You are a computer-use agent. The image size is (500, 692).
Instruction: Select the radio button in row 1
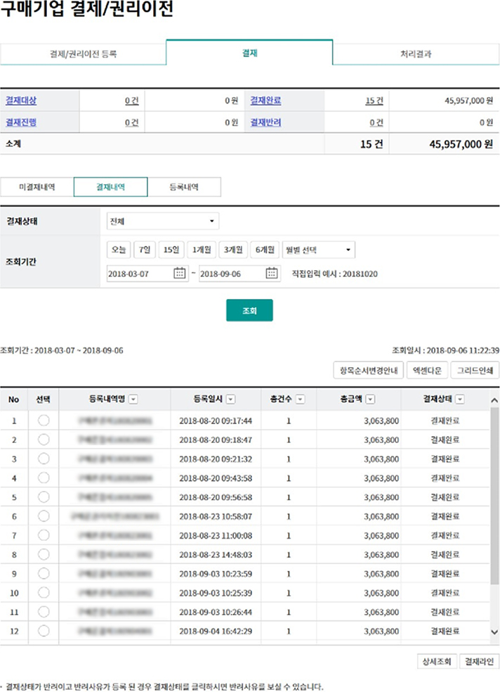[x=44, y=421]
